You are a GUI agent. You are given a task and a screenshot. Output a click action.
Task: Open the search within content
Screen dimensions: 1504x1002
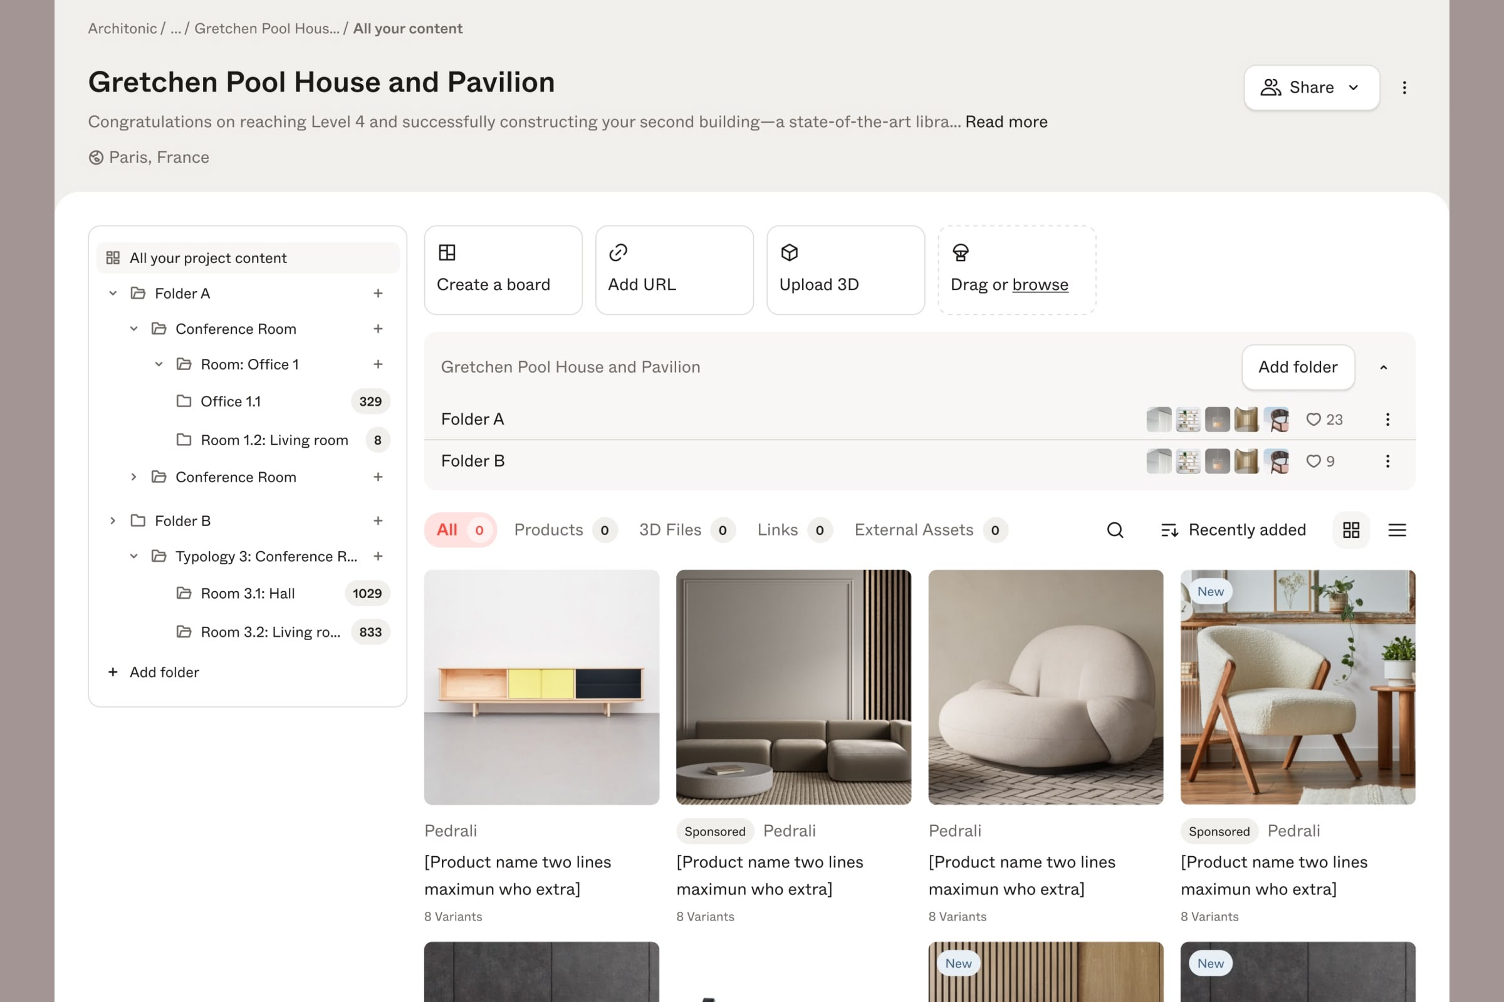tap(1115, 530)
